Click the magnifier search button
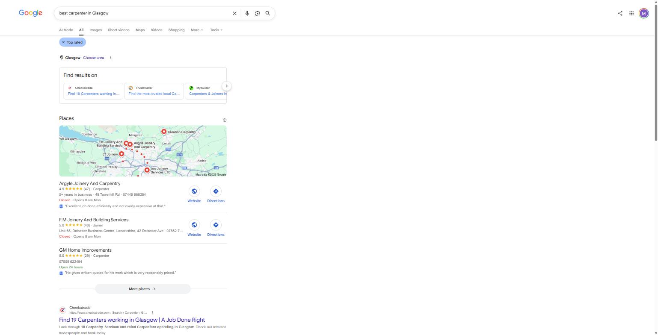The height and width of the screenshot is (335, 658). [268, 13]
